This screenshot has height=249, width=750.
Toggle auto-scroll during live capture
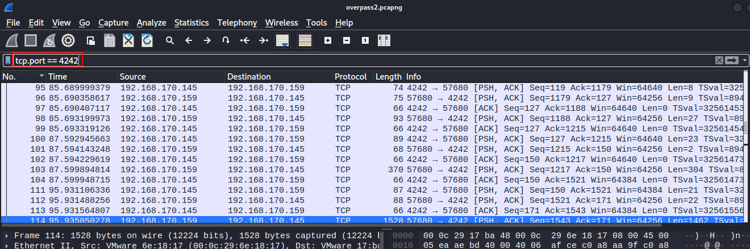click(x=282, y=40)
